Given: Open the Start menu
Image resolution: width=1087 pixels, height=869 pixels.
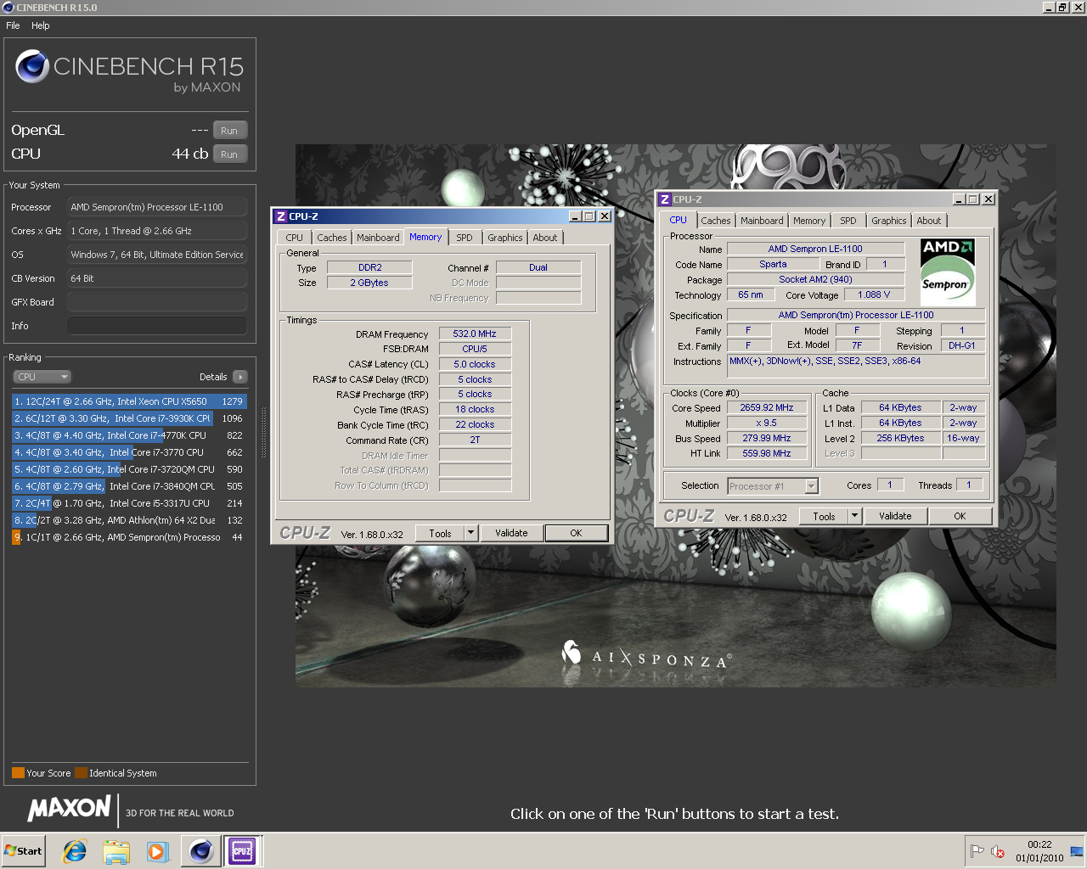Looking at the screenshot, I should click(23, 851).
